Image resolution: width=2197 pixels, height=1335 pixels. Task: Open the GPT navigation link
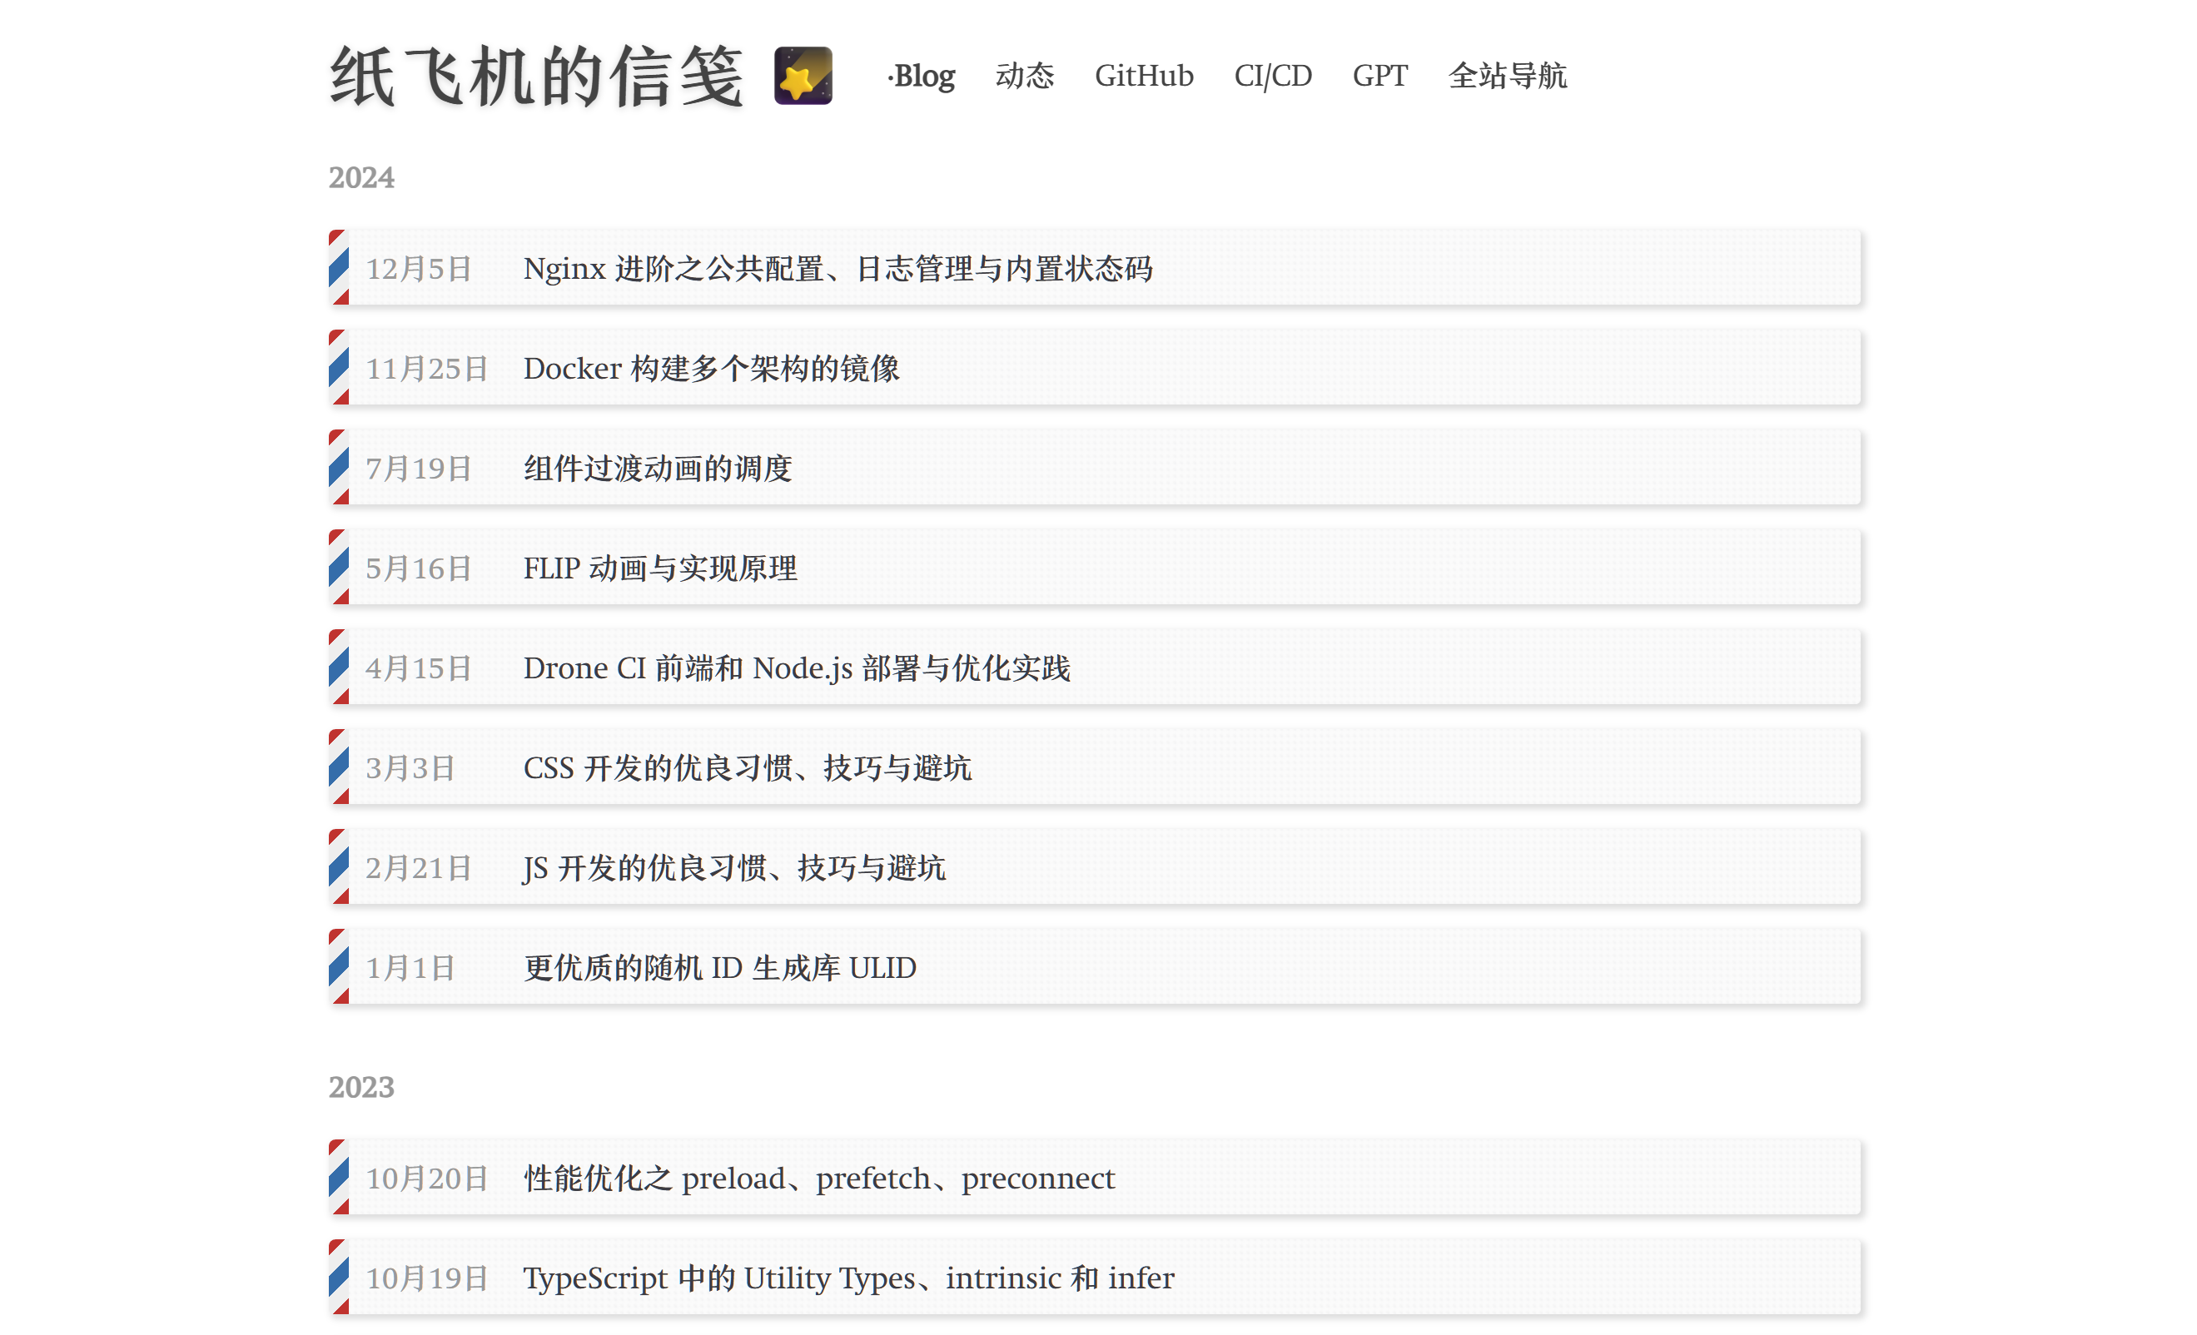coord(1379,76)
